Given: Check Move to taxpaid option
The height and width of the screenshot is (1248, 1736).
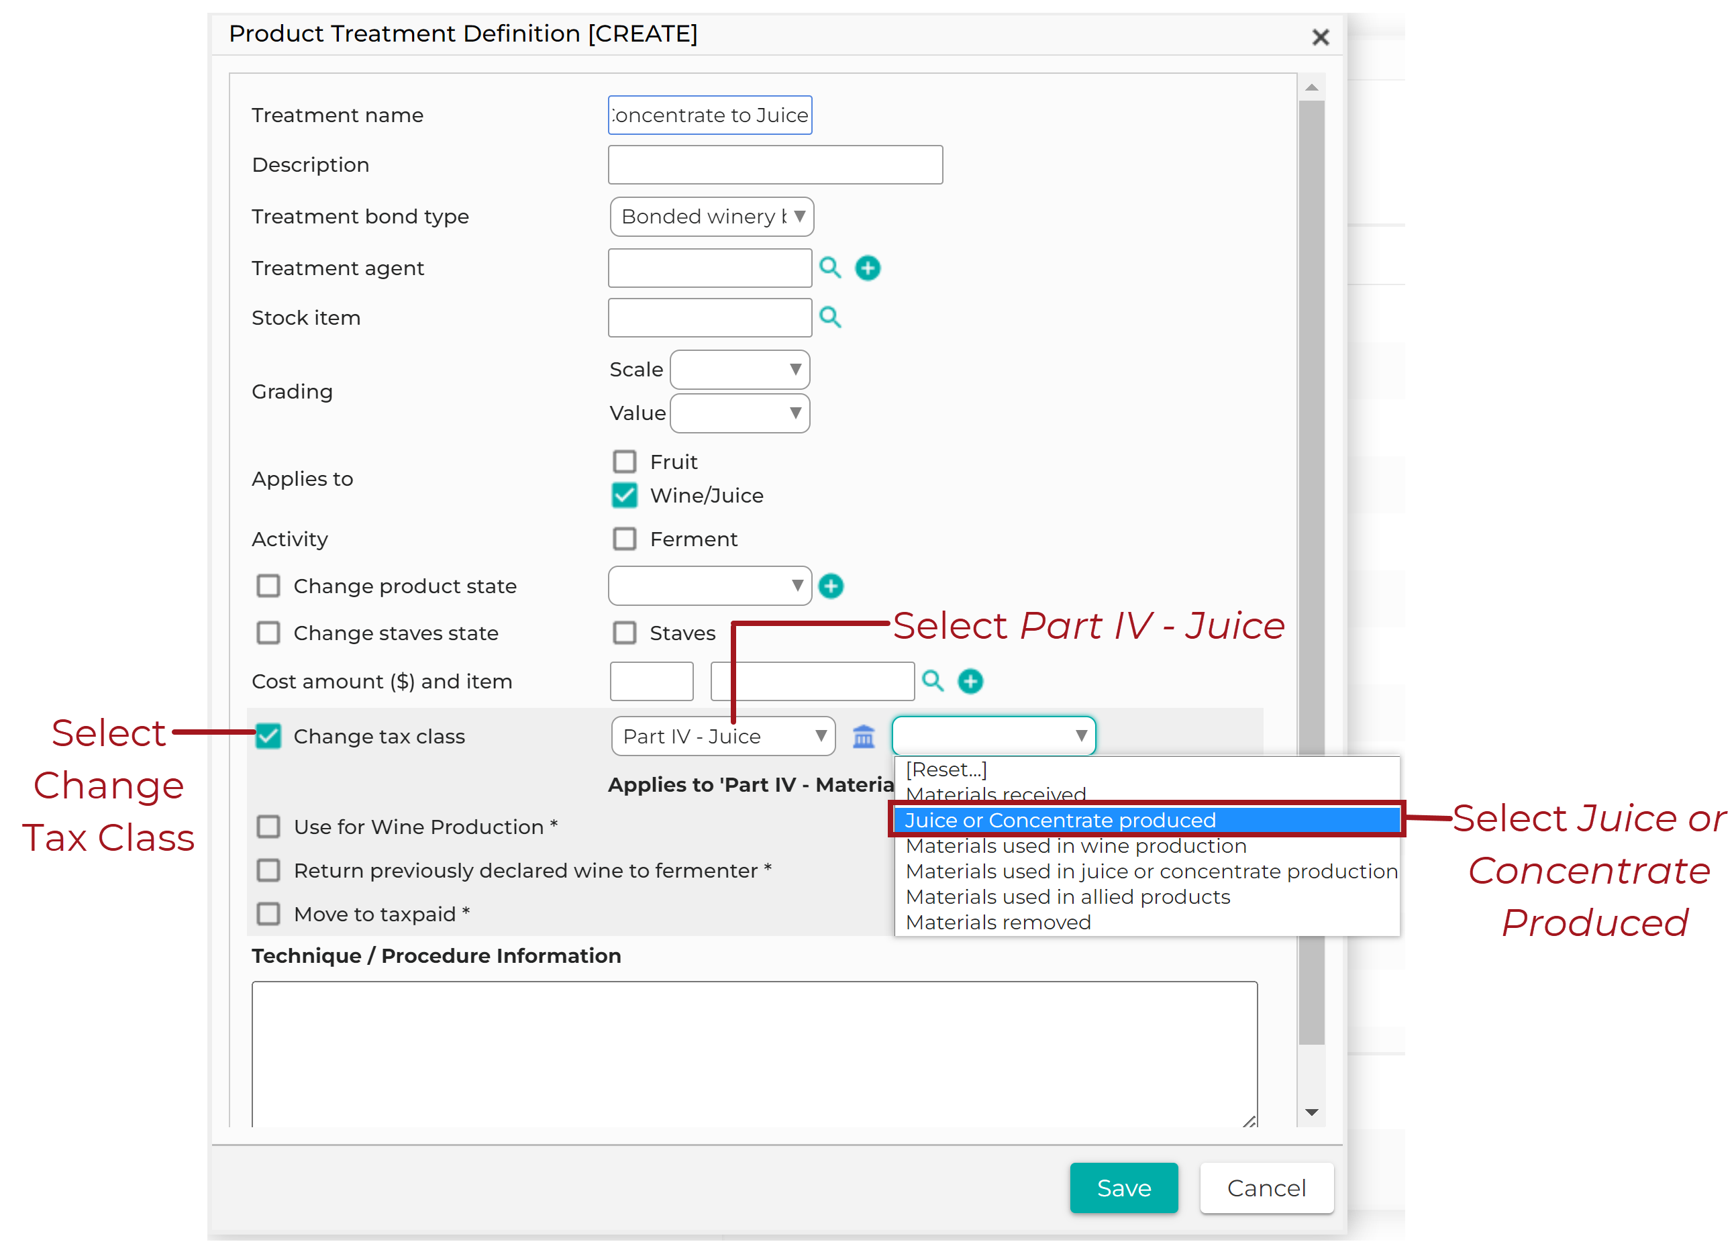Looking at the screenshot, I should (x=268, y=914).
